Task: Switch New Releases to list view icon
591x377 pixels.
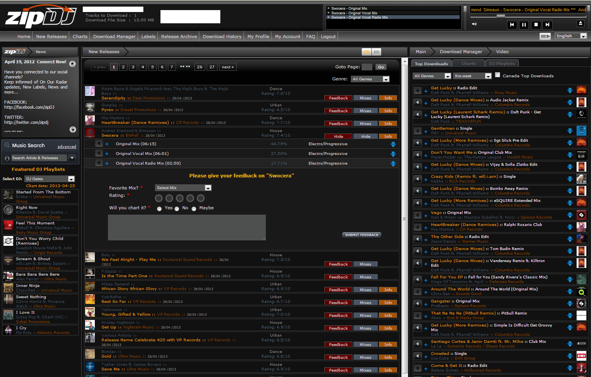Action: (376, 52)
